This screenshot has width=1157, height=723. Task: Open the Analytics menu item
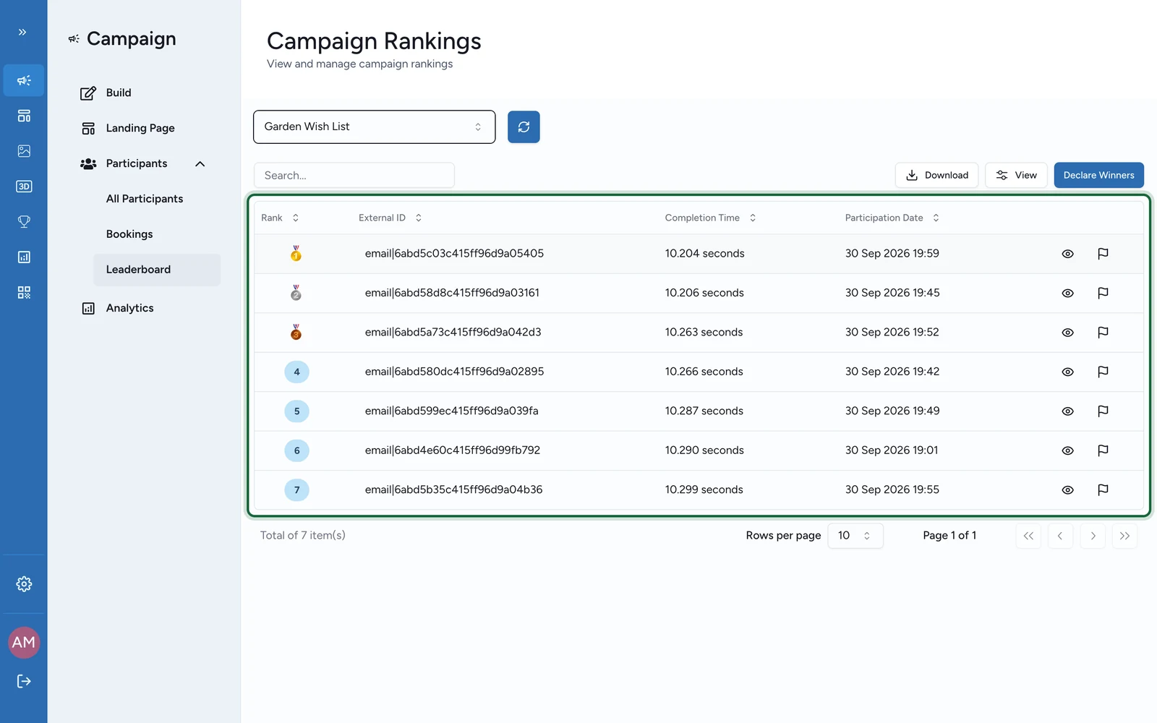129,308
